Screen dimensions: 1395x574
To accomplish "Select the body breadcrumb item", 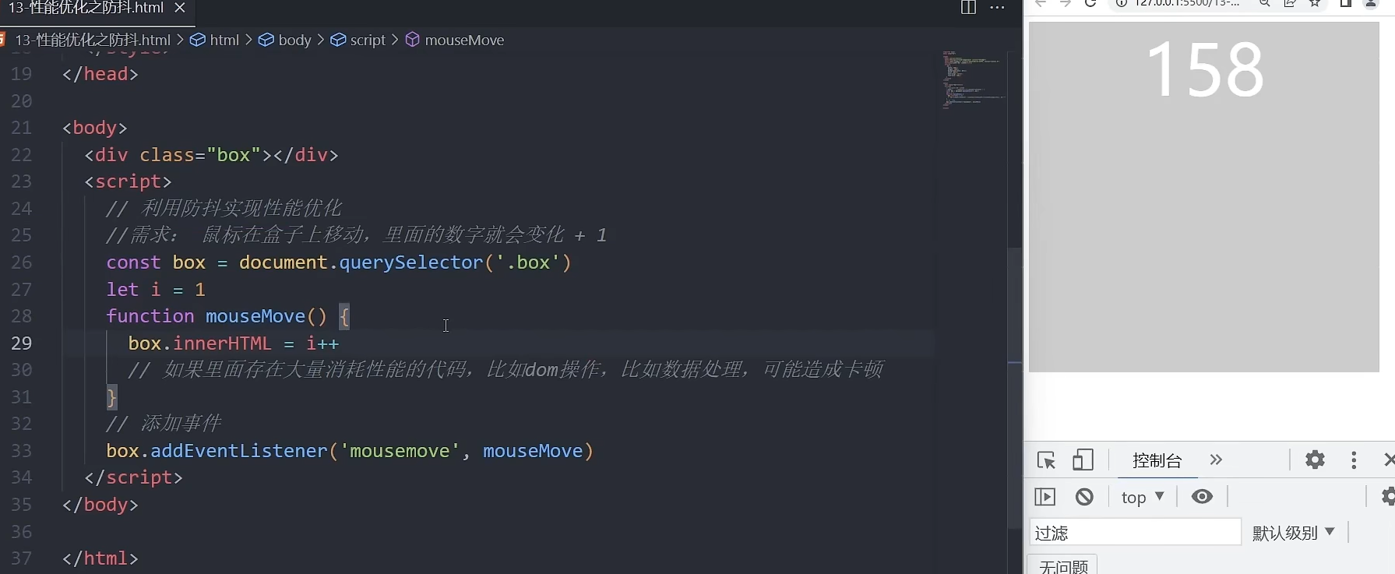I will [x=285, y=40].
